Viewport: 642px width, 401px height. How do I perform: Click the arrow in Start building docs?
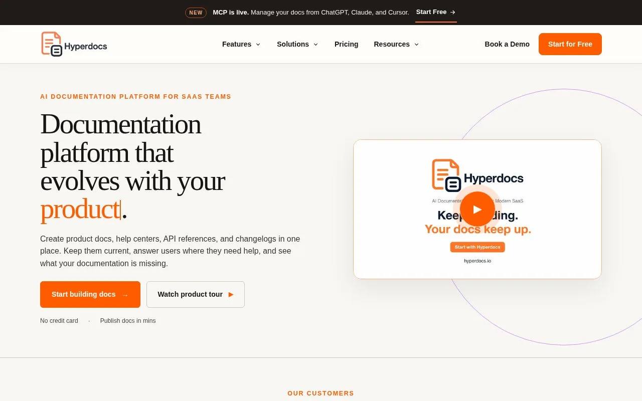(125, 295)
